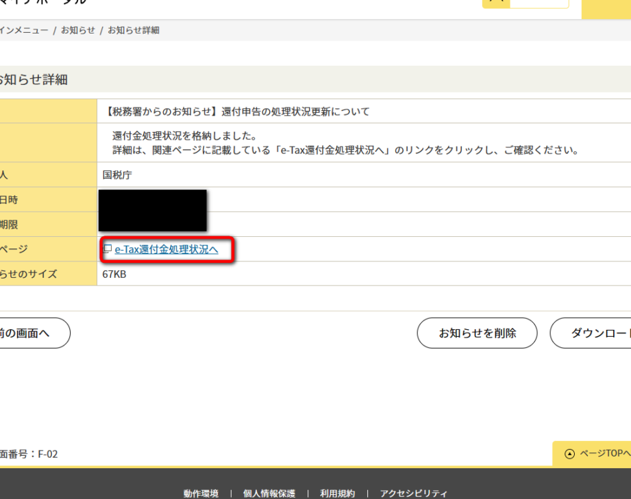This screenshot has width=631, height=499.
Task: Click the お知らせ詳細 page heading
Action: coord(34,79)
